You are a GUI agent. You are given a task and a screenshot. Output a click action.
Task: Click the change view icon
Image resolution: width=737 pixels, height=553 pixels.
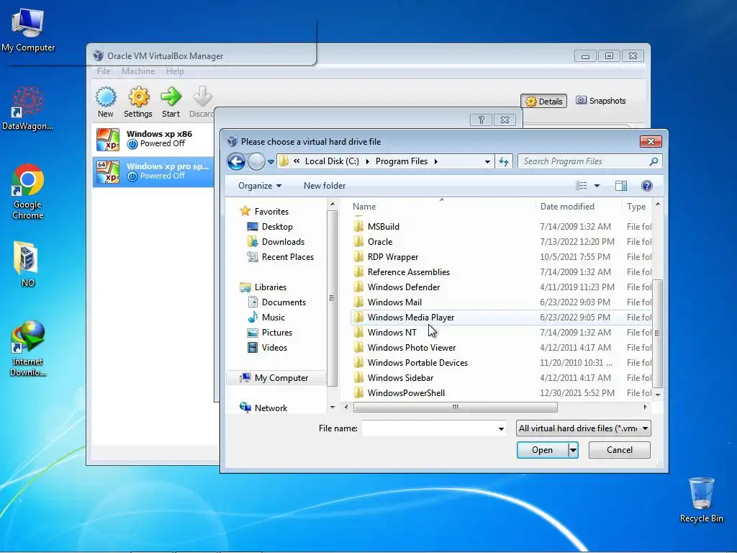pyautogui.click(x=582, y=186)
